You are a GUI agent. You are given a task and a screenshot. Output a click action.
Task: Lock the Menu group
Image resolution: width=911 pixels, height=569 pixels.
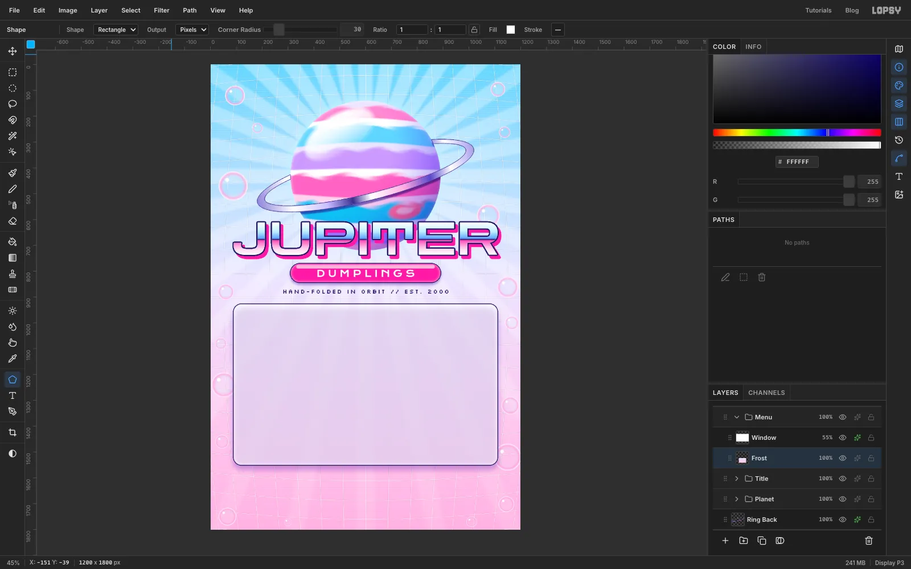pos(871,417)
